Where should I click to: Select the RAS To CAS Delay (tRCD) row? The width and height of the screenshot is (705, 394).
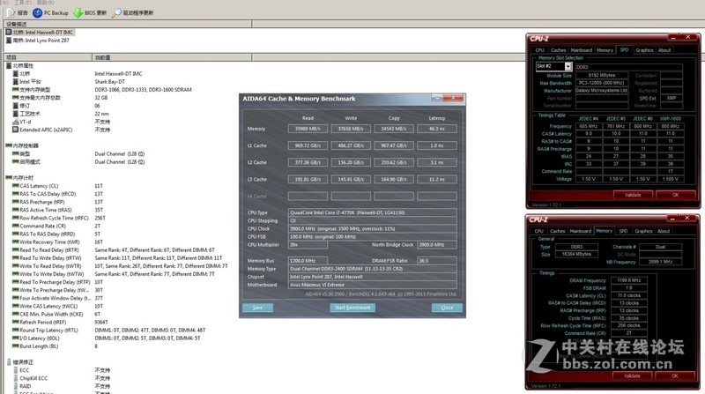[44, 194]
